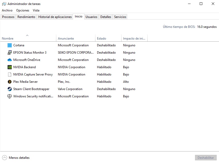This screenshot has height=164, width=219.
Task: Maximize the Administrador de tareas window
Action: (x=201, y=4)
